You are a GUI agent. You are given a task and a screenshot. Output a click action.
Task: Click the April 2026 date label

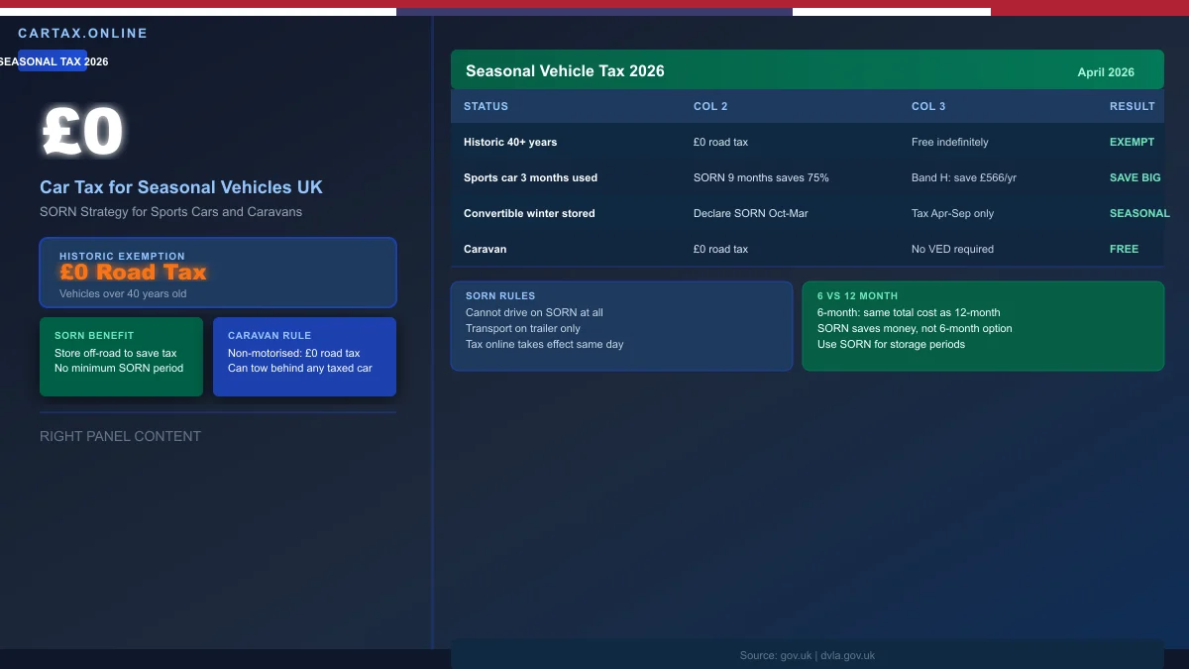(1106, 72)
